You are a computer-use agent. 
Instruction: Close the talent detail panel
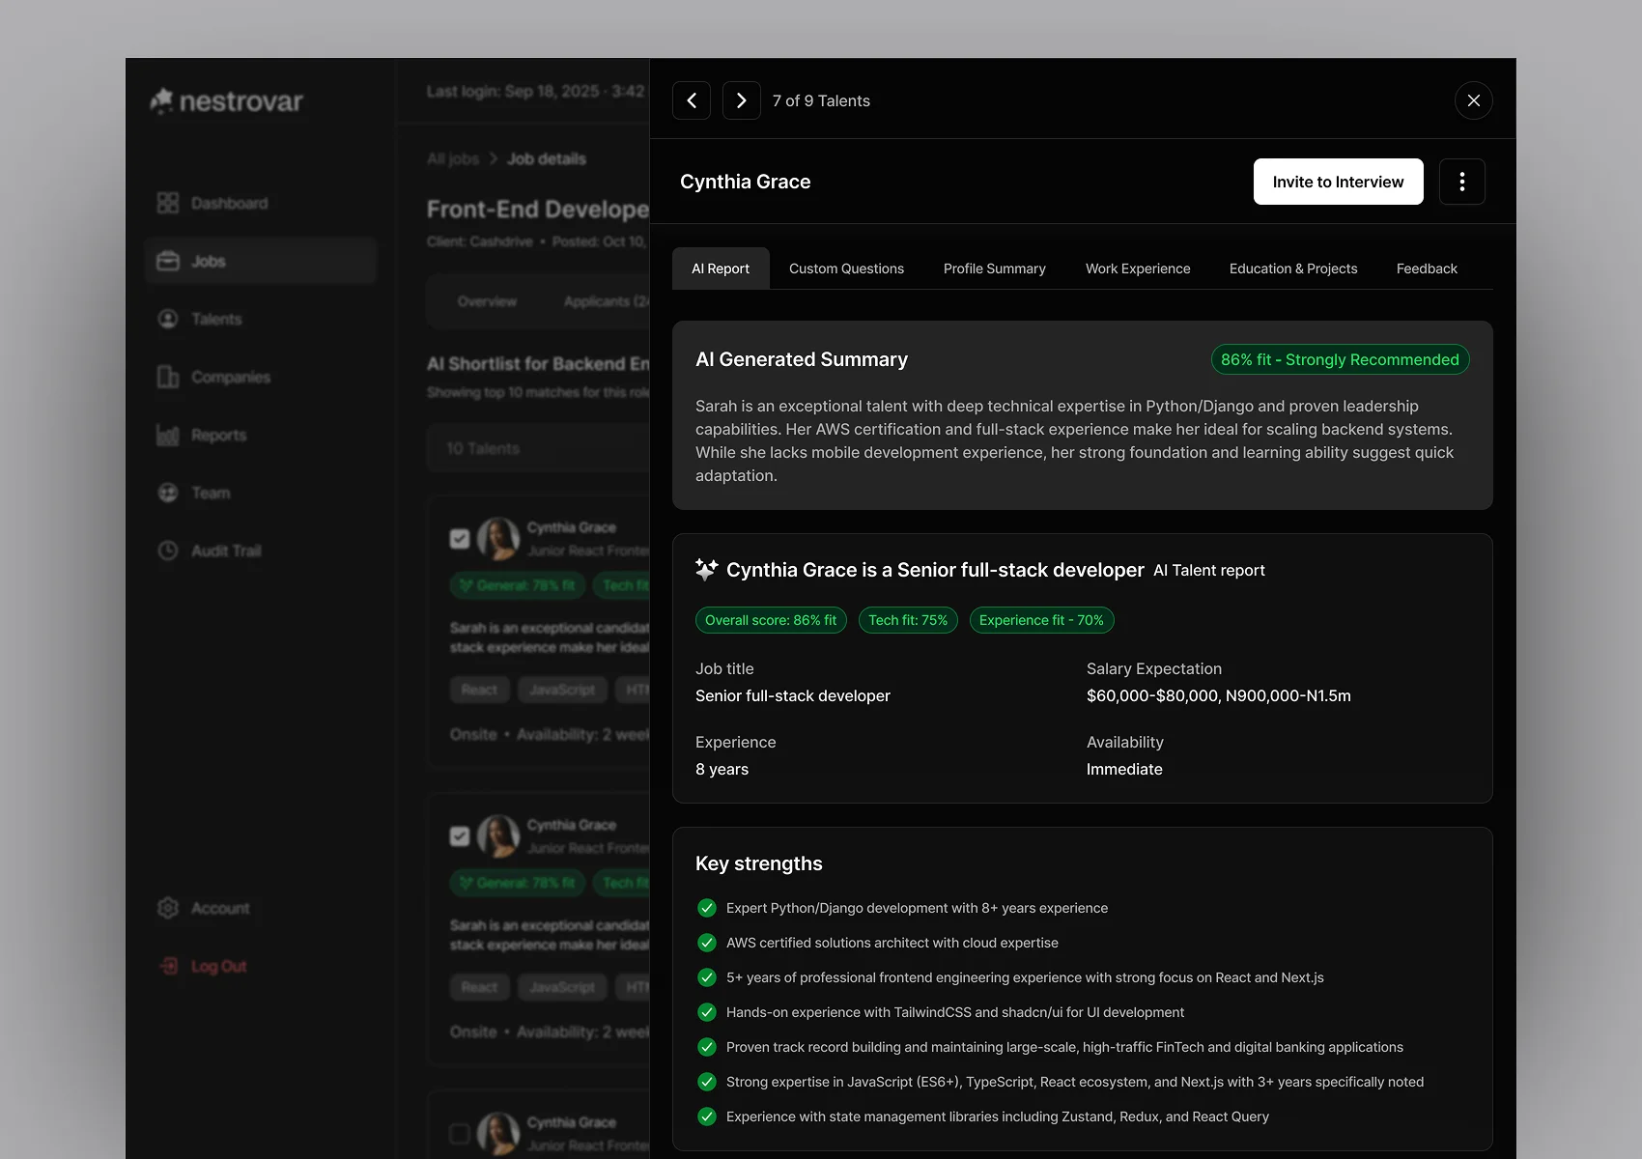(1474, 100)
